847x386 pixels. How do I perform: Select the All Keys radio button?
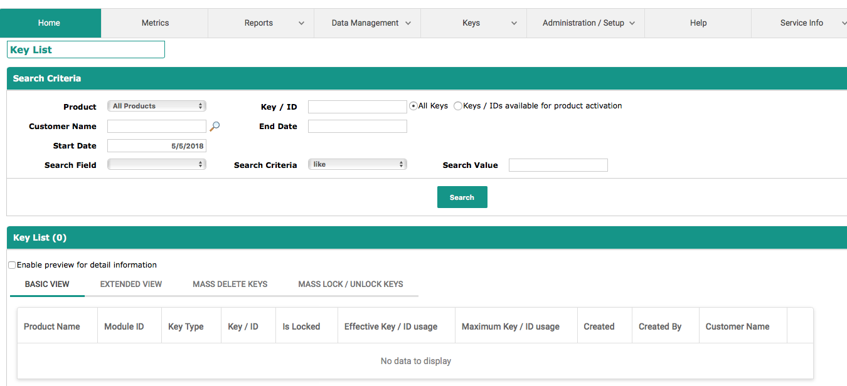coord(413,106)
